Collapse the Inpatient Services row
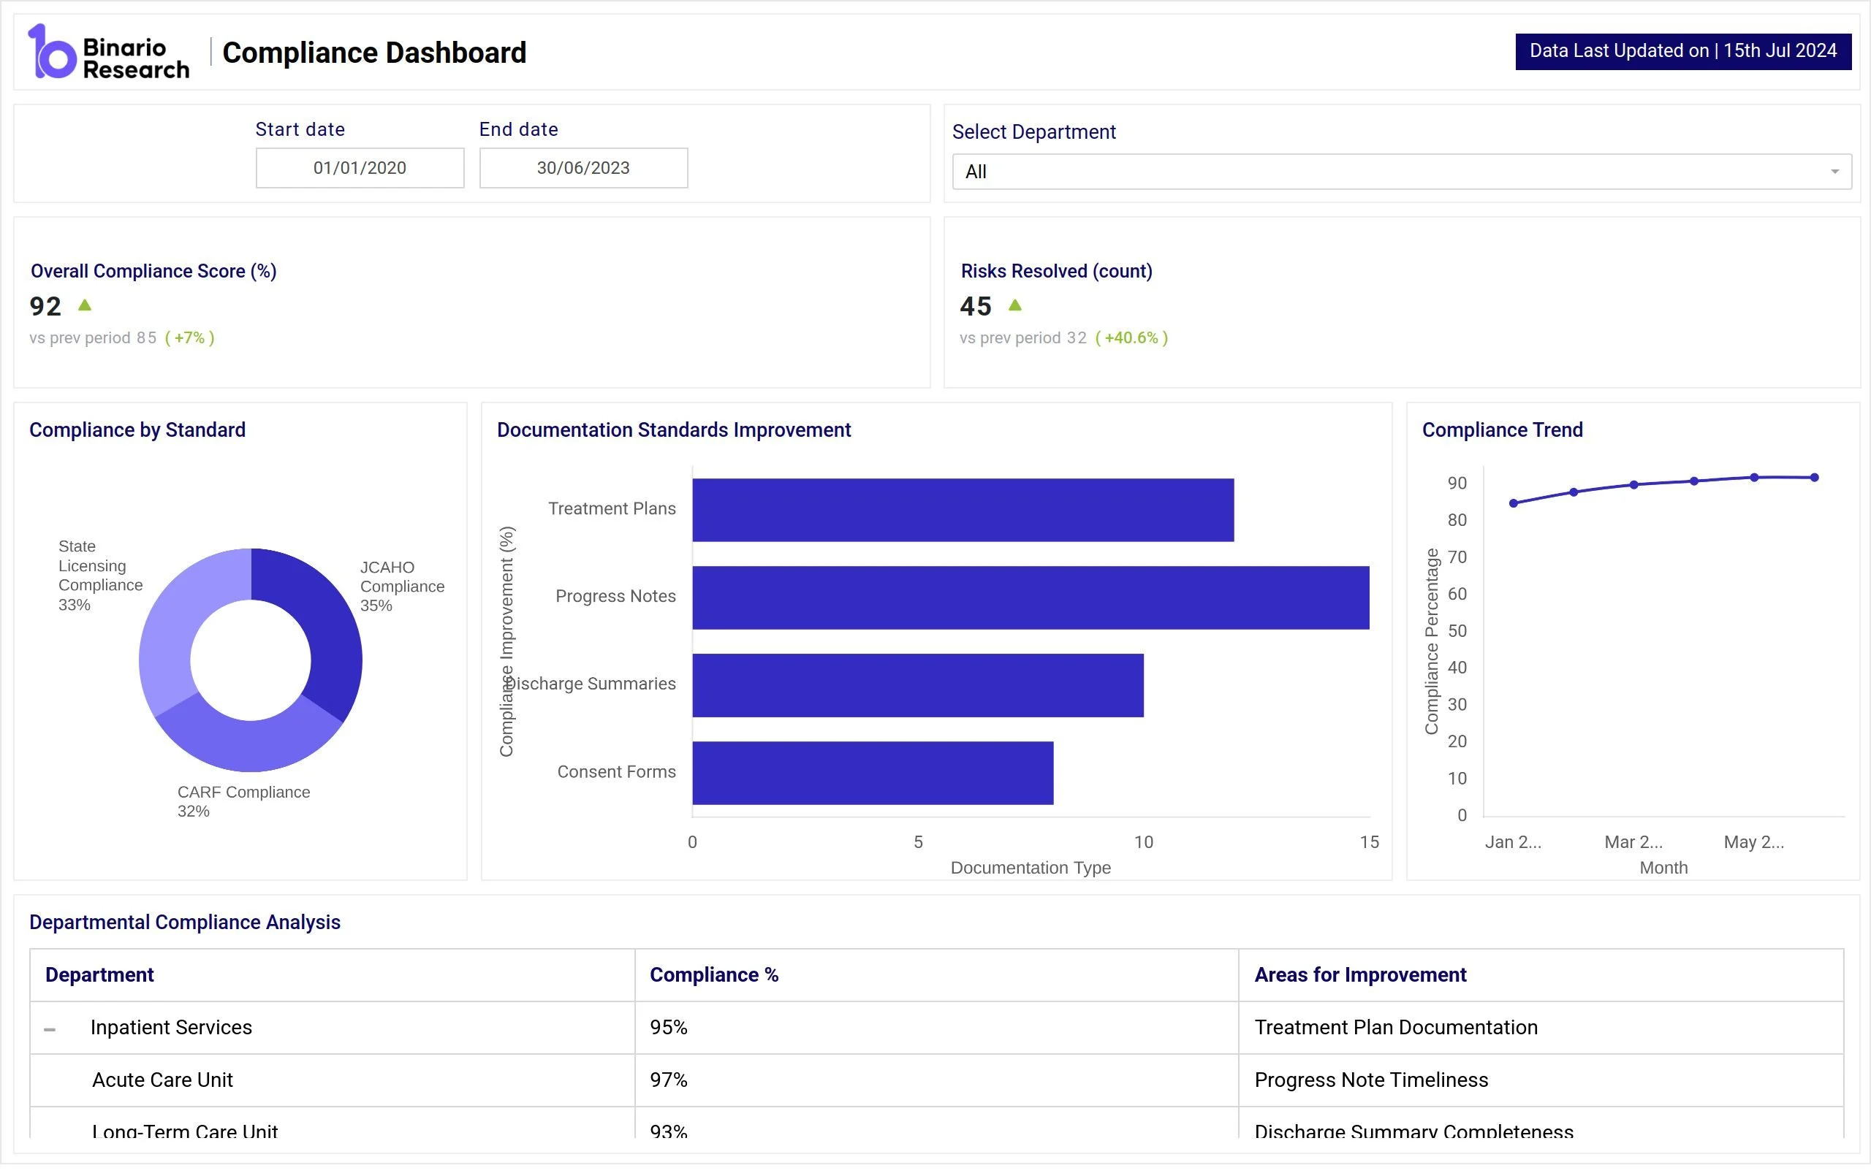The height and width of the screenshot is (1176, 1871). click(x=50, y=1029)
